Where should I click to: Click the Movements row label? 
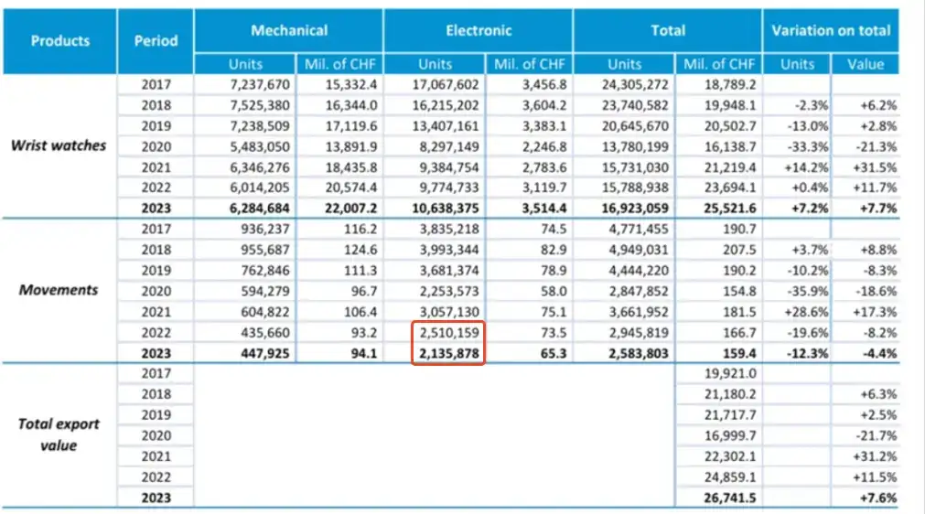click(x=59, y=289)
